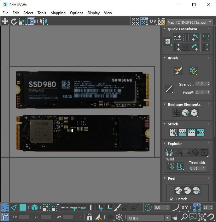Select the Scale Selected Subobject tool
Image resolution: width=216 pixels, height=222 pixels.
[x=23, y=21]
